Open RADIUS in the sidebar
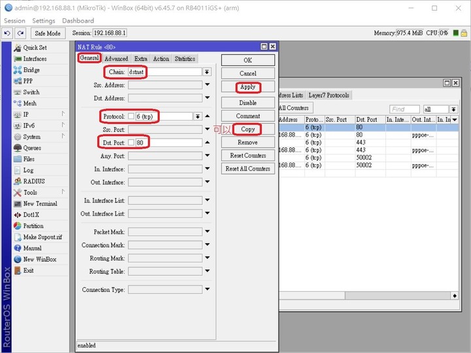 point(34,181)
